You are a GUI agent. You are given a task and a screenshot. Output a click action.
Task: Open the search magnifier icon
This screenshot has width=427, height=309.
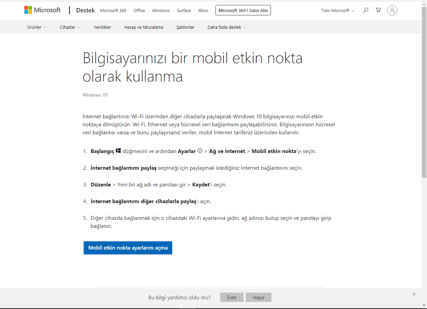pyautogui.click(x=366, y=10)
